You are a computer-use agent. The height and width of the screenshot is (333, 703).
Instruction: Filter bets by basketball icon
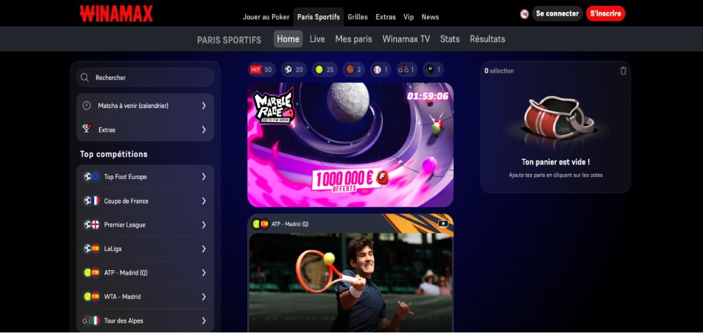tap(354, 70)
